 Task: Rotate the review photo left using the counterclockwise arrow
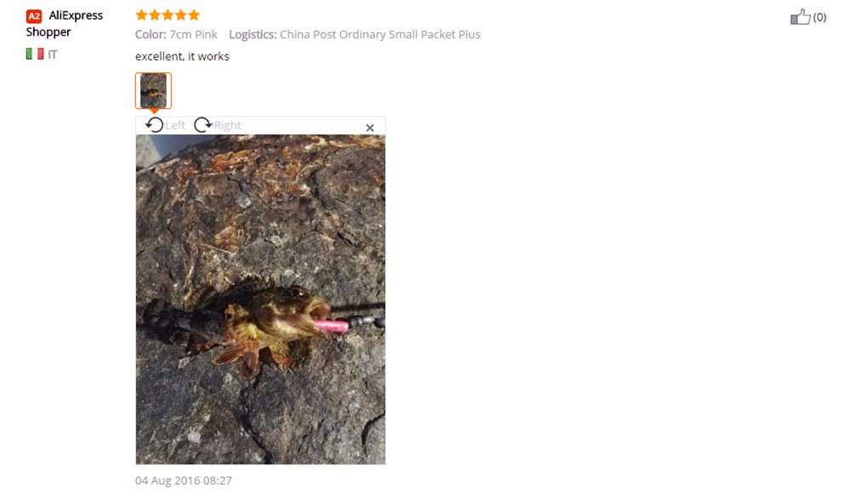coord(154,125)
